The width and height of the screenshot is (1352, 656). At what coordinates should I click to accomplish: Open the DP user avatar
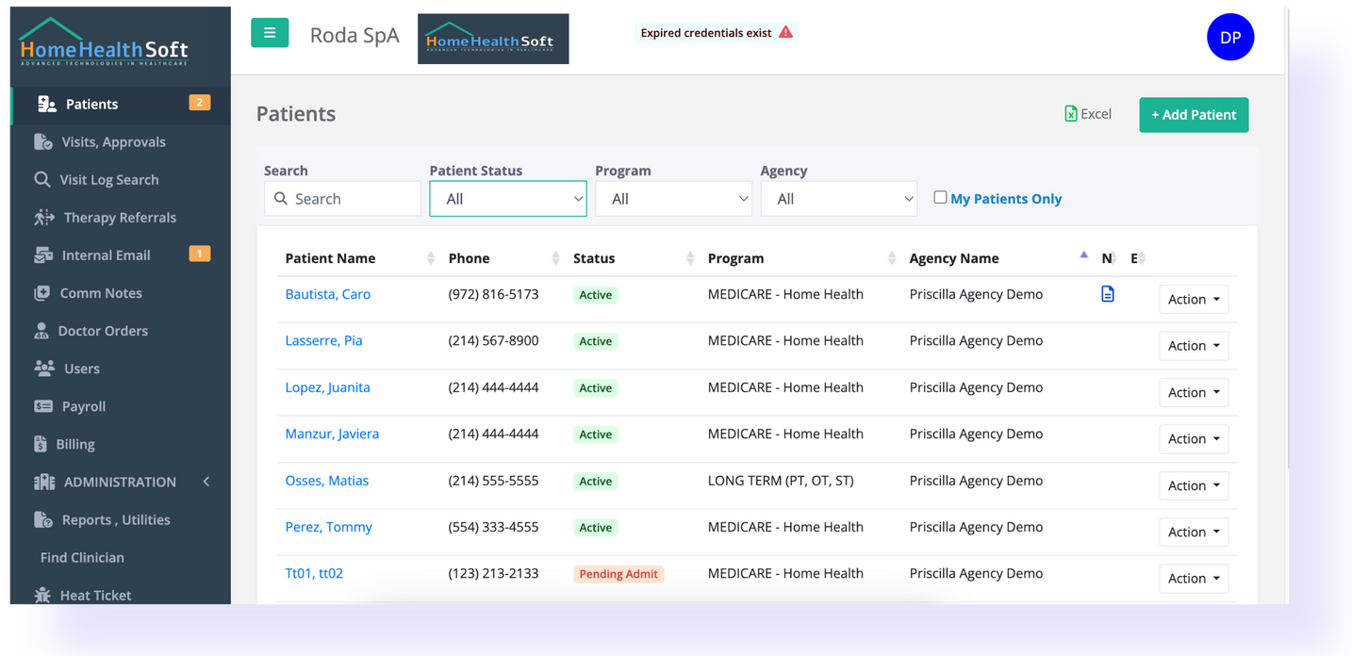coord(1230,38)
